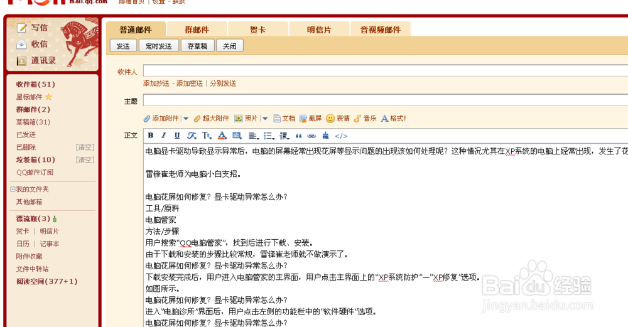The image size is (628, 327).
Task: Switch to the 群邮件 tab
Action: click(197, 29)
